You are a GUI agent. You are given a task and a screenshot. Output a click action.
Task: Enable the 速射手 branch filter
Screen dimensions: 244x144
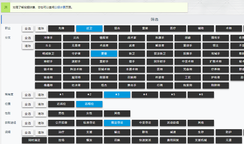coord(76,62)
